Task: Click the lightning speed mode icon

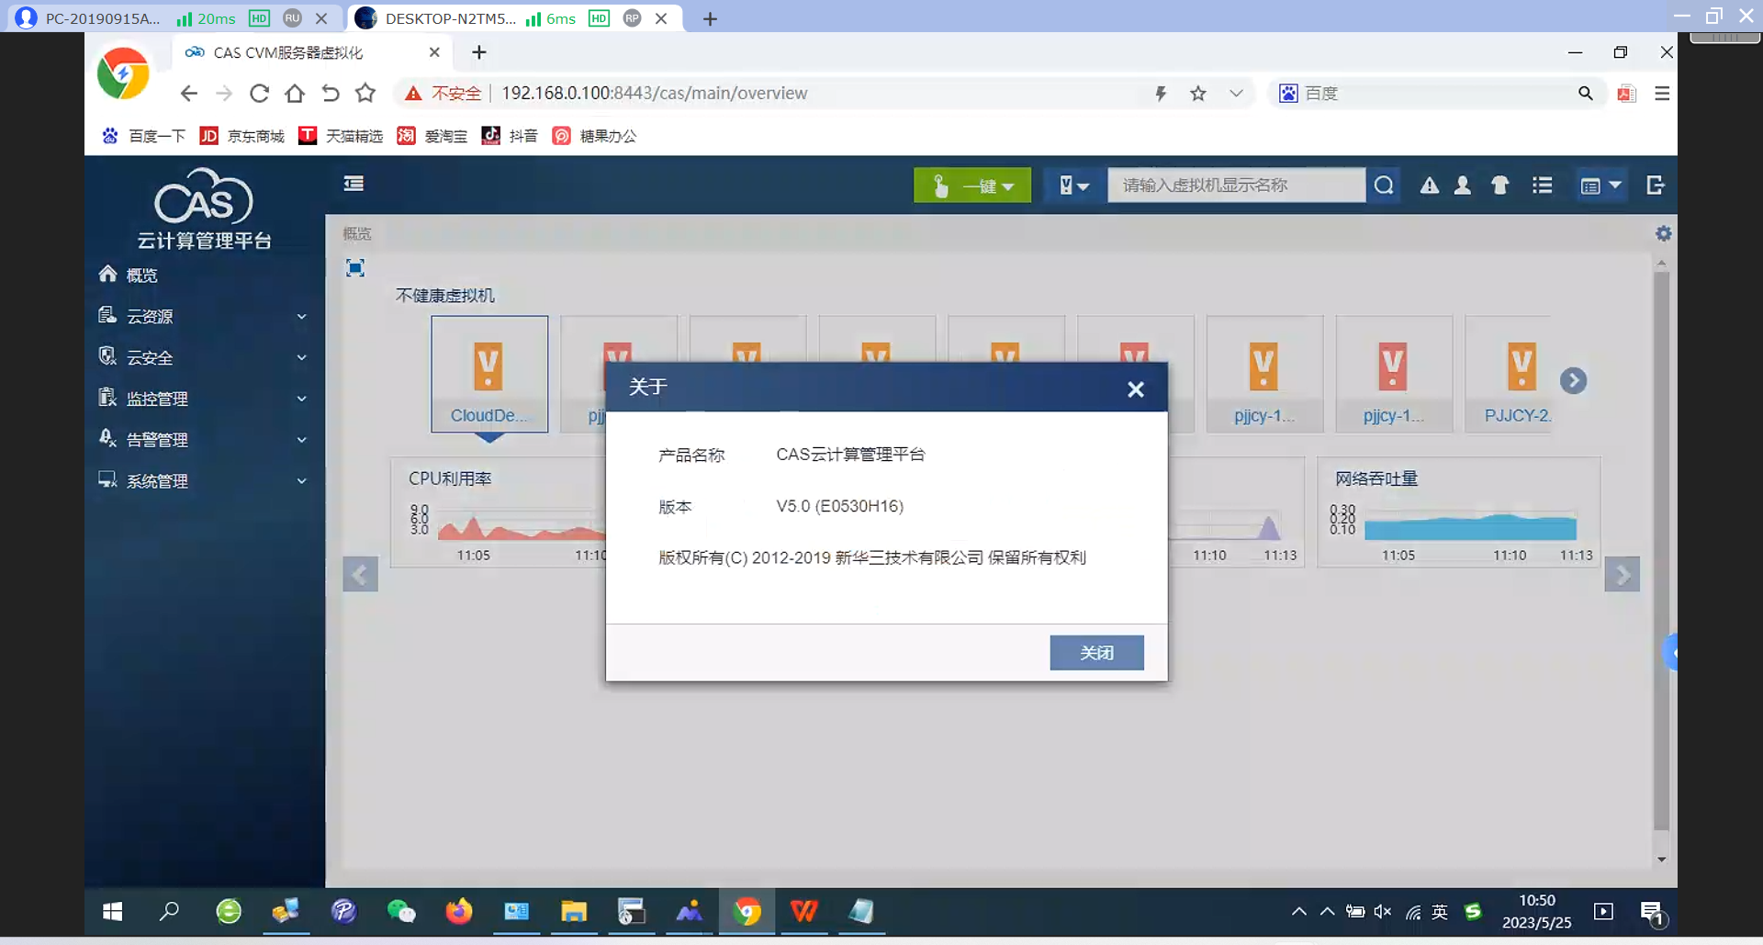Action: pyautogui.click(x=1161, y=94)
